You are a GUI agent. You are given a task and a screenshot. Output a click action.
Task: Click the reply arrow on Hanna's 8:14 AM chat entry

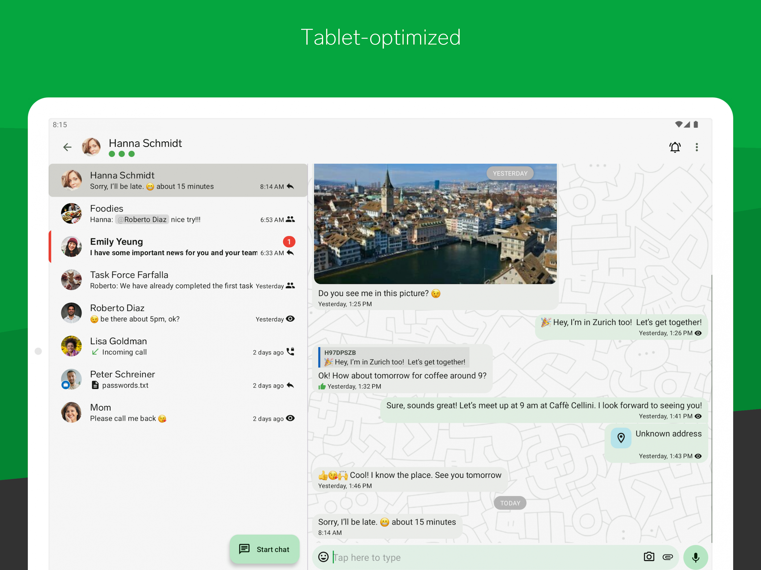(x=290, y=186)
